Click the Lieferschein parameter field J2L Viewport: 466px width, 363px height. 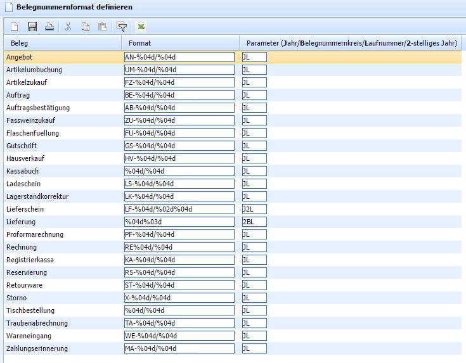[x=254, y=209]
